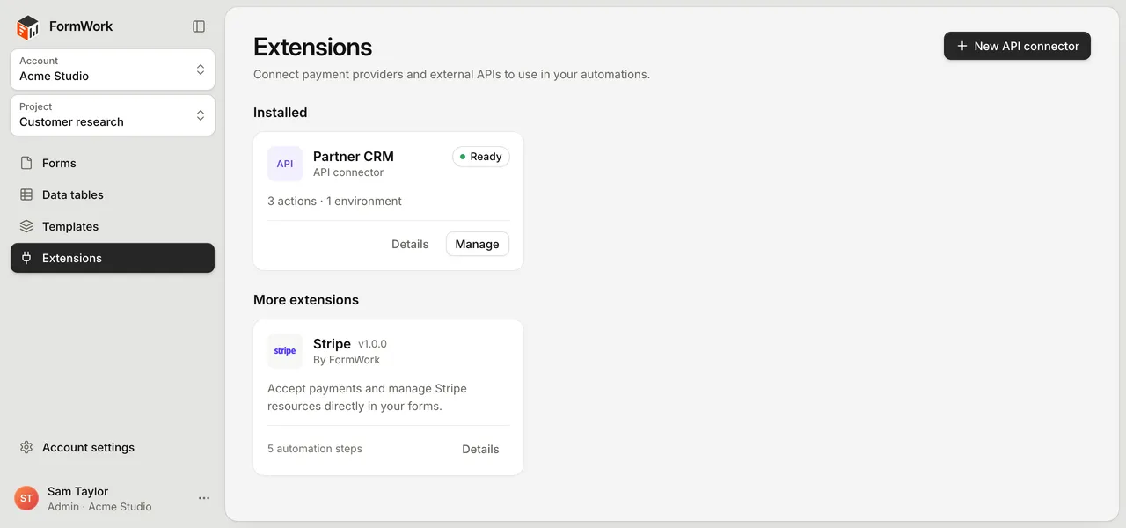
Task: Click the Partner CRM title
Action: tap(354, 156)
